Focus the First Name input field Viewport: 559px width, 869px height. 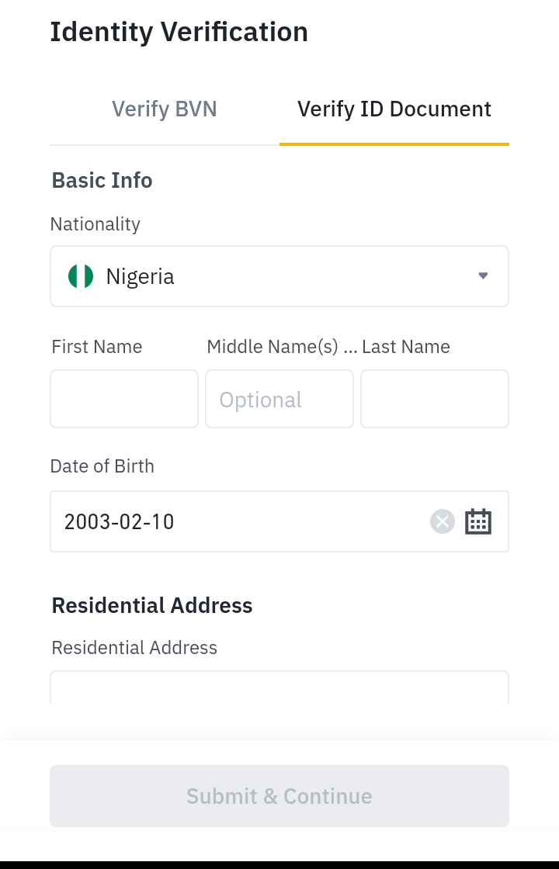click(x=124, y=399)
